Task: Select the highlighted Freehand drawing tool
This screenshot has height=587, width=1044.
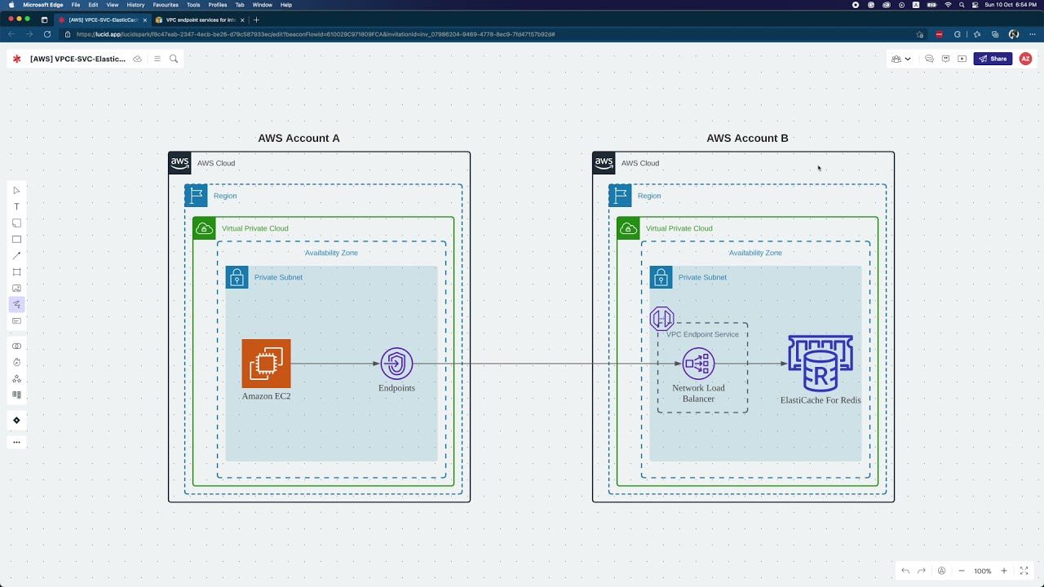Action: point(16,304)
